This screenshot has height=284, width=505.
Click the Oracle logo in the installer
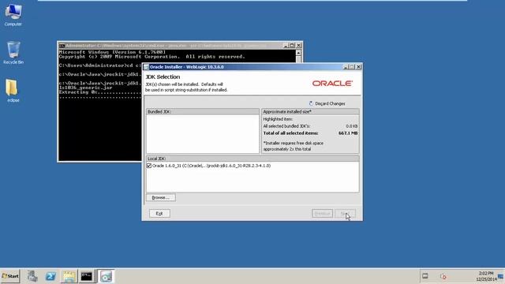[x=332, y=84]
